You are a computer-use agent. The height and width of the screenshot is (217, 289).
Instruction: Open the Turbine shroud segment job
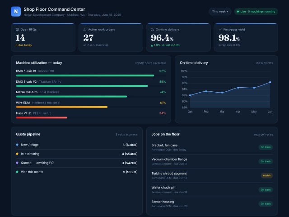212,175
